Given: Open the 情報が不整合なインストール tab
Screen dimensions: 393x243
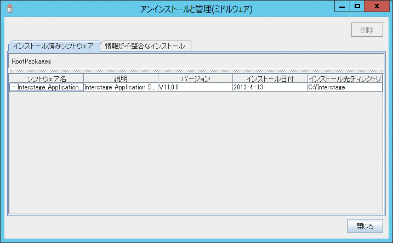Looking at the screenshot, I should click(145, 46).
